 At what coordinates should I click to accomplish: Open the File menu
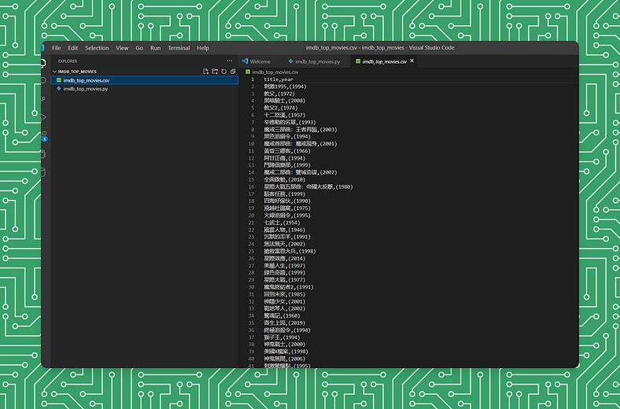coord(56,48)
